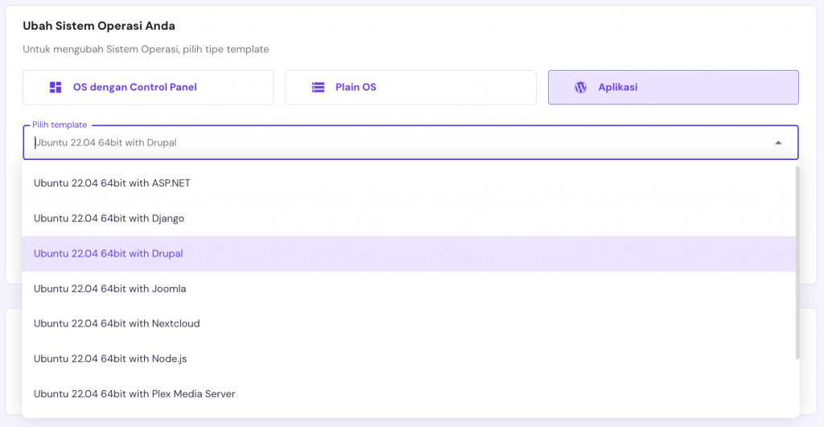This screenshot has height=427, width=824.
Task: Choose Ubuntu 22.04 with Nextcloud
Action: pyautogui.click(x=117, y=323)
